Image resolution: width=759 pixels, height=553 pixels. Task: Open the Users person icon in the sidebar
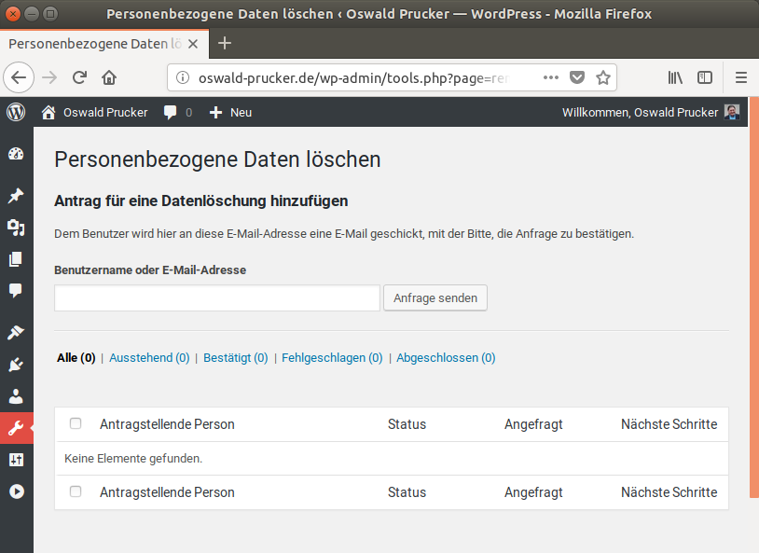(16, 395)
